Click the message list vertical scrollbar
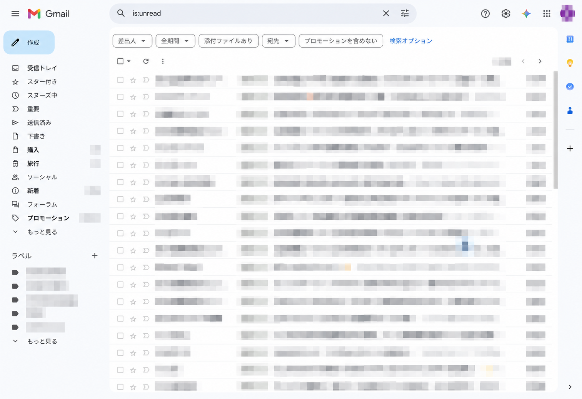The width and height of the screenshot is (582, 399). tap(555, 130)
